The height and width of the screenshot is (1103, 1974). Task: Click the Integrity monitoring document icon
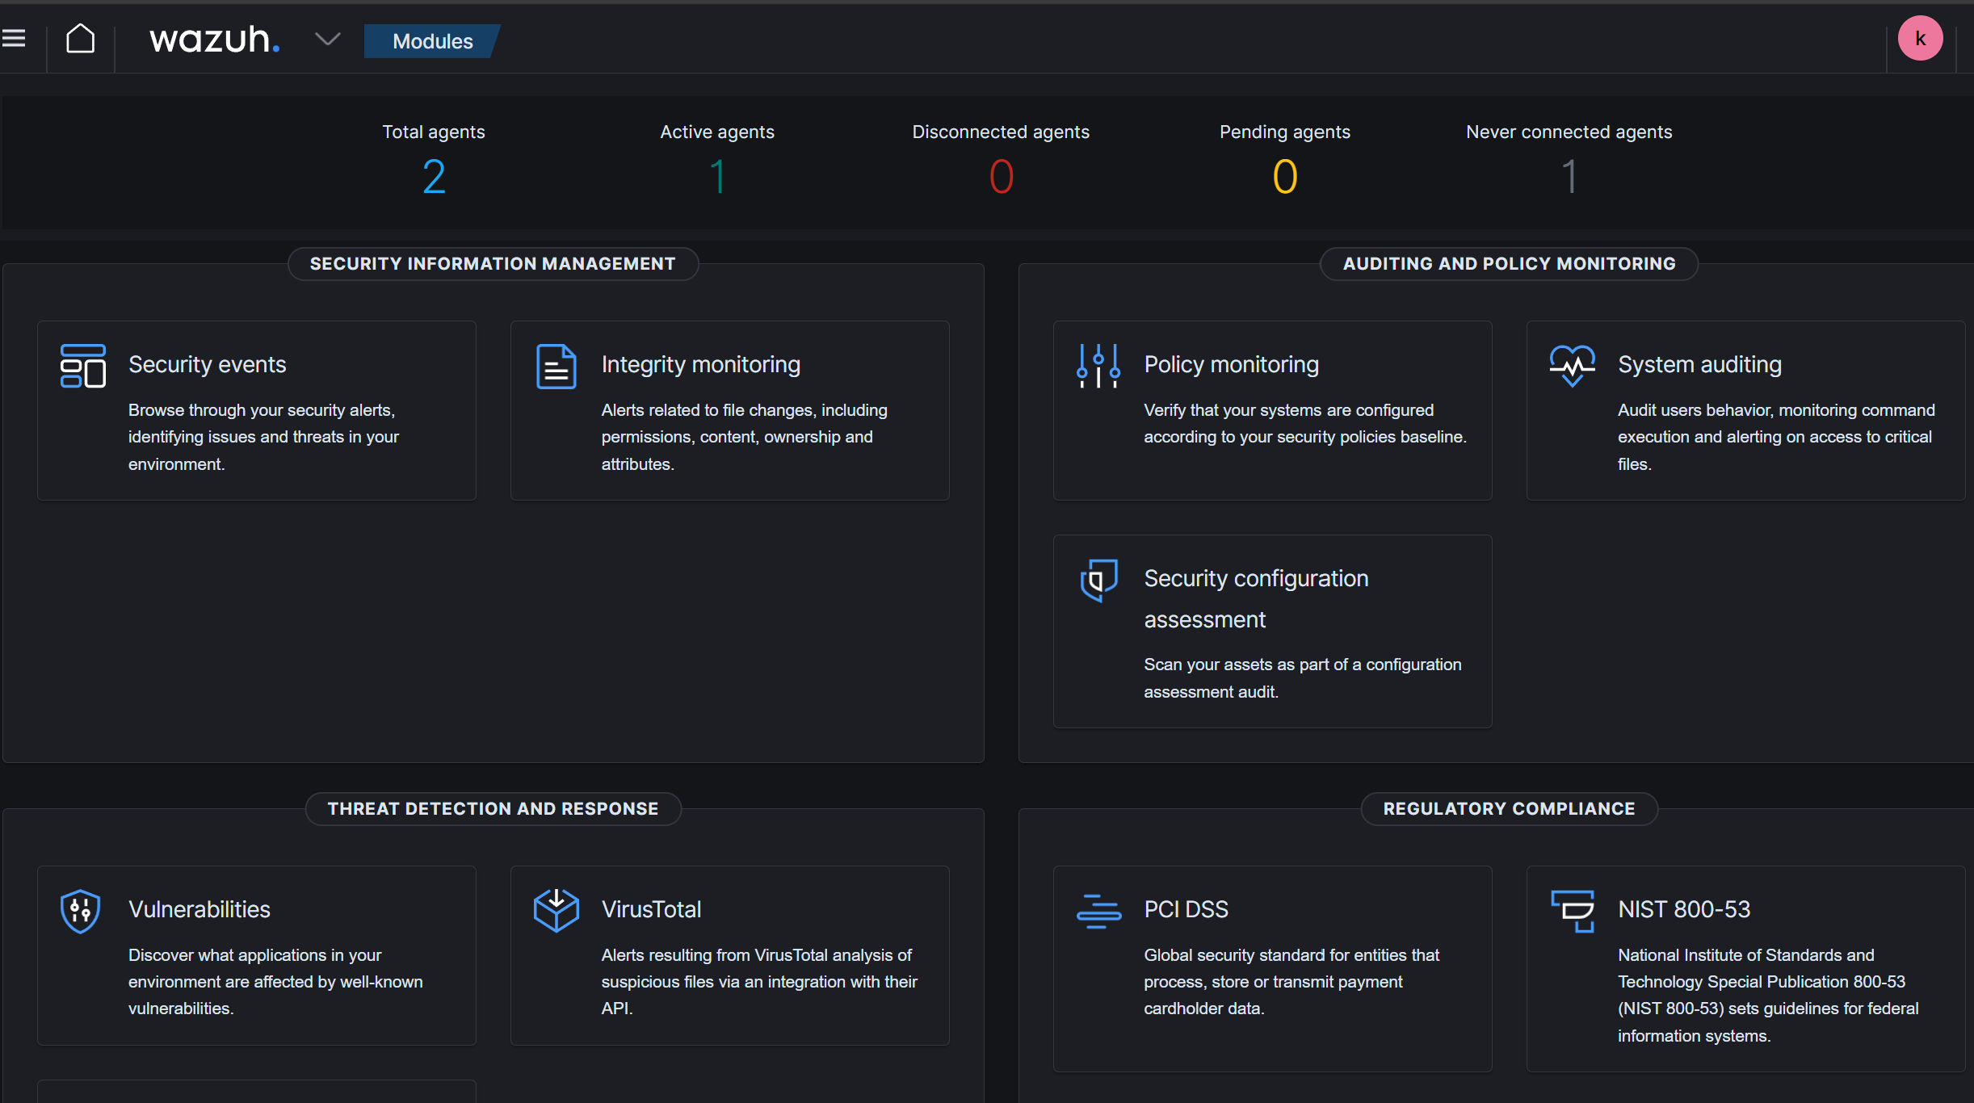click(556, 366)
